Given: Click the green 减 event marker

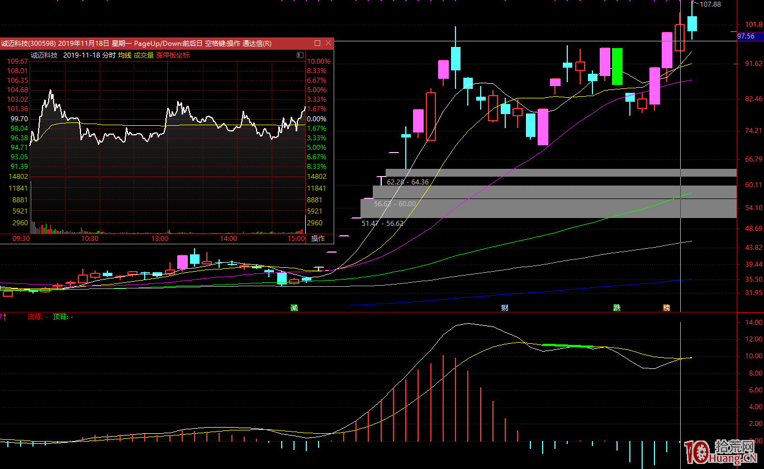Looking at the screenshot, I should pos(294,308).
